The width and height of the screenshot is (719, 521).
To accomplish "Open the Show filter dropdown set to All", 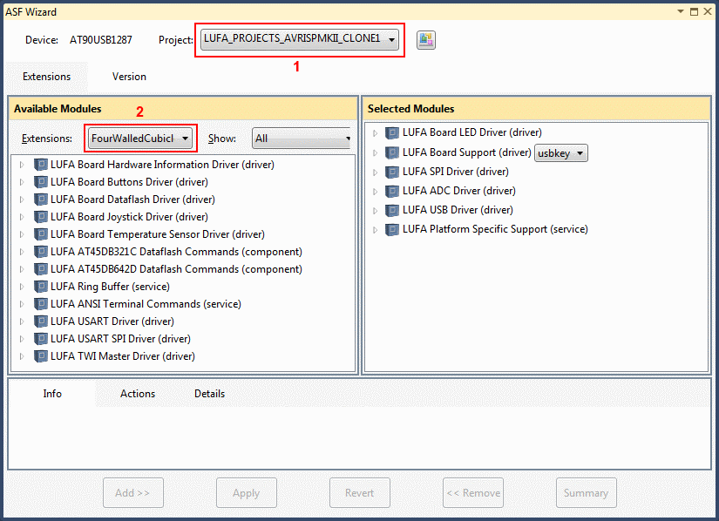I will click(301, 138).
